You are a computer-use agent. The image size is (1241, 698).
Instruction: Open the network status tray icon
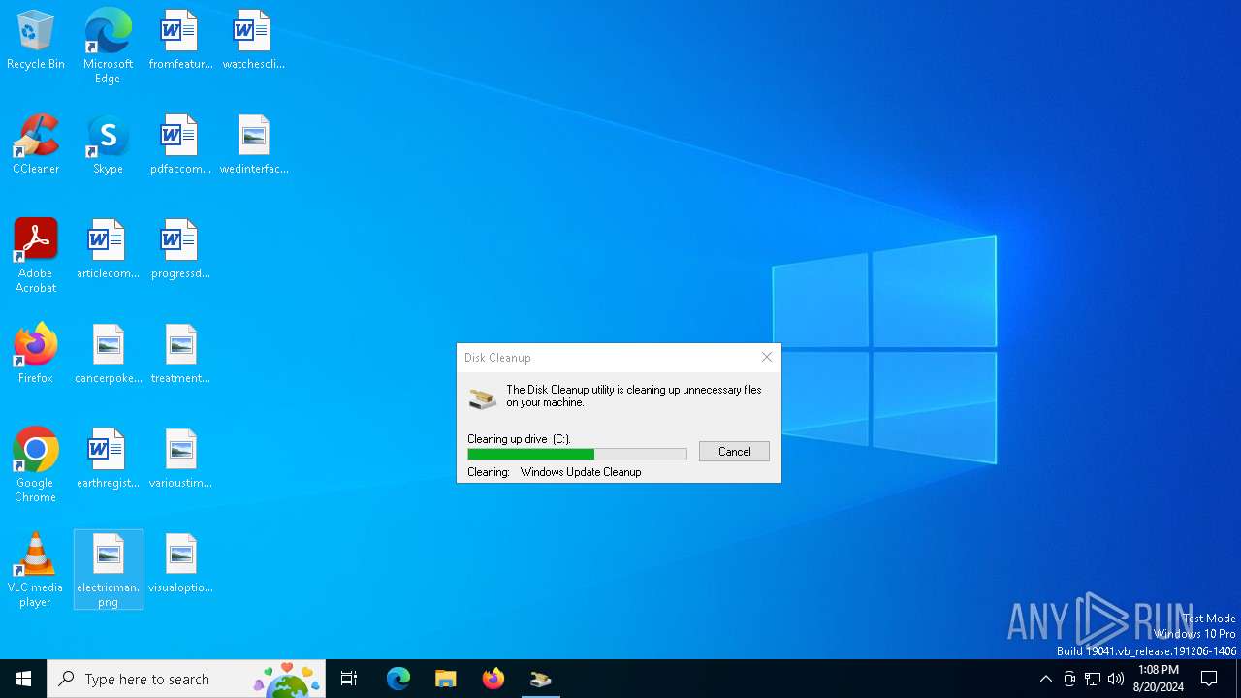[x=1093, y=679]
